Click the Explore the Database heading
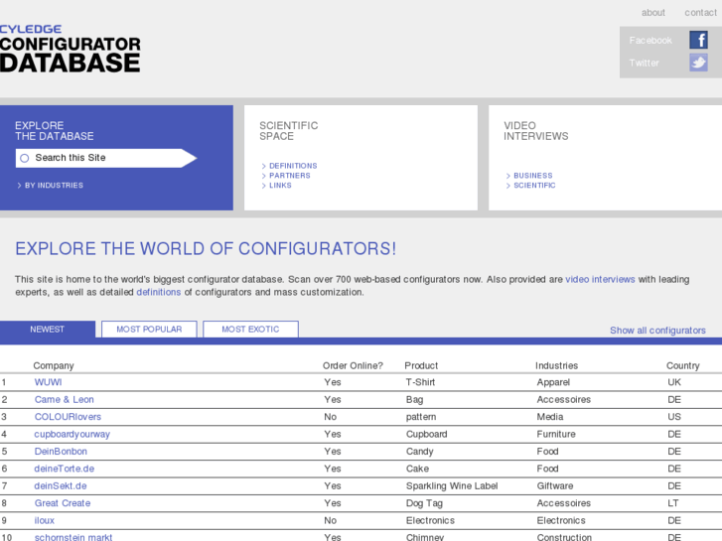The width and height of the screenshot is (722, 541). point(54,131)
